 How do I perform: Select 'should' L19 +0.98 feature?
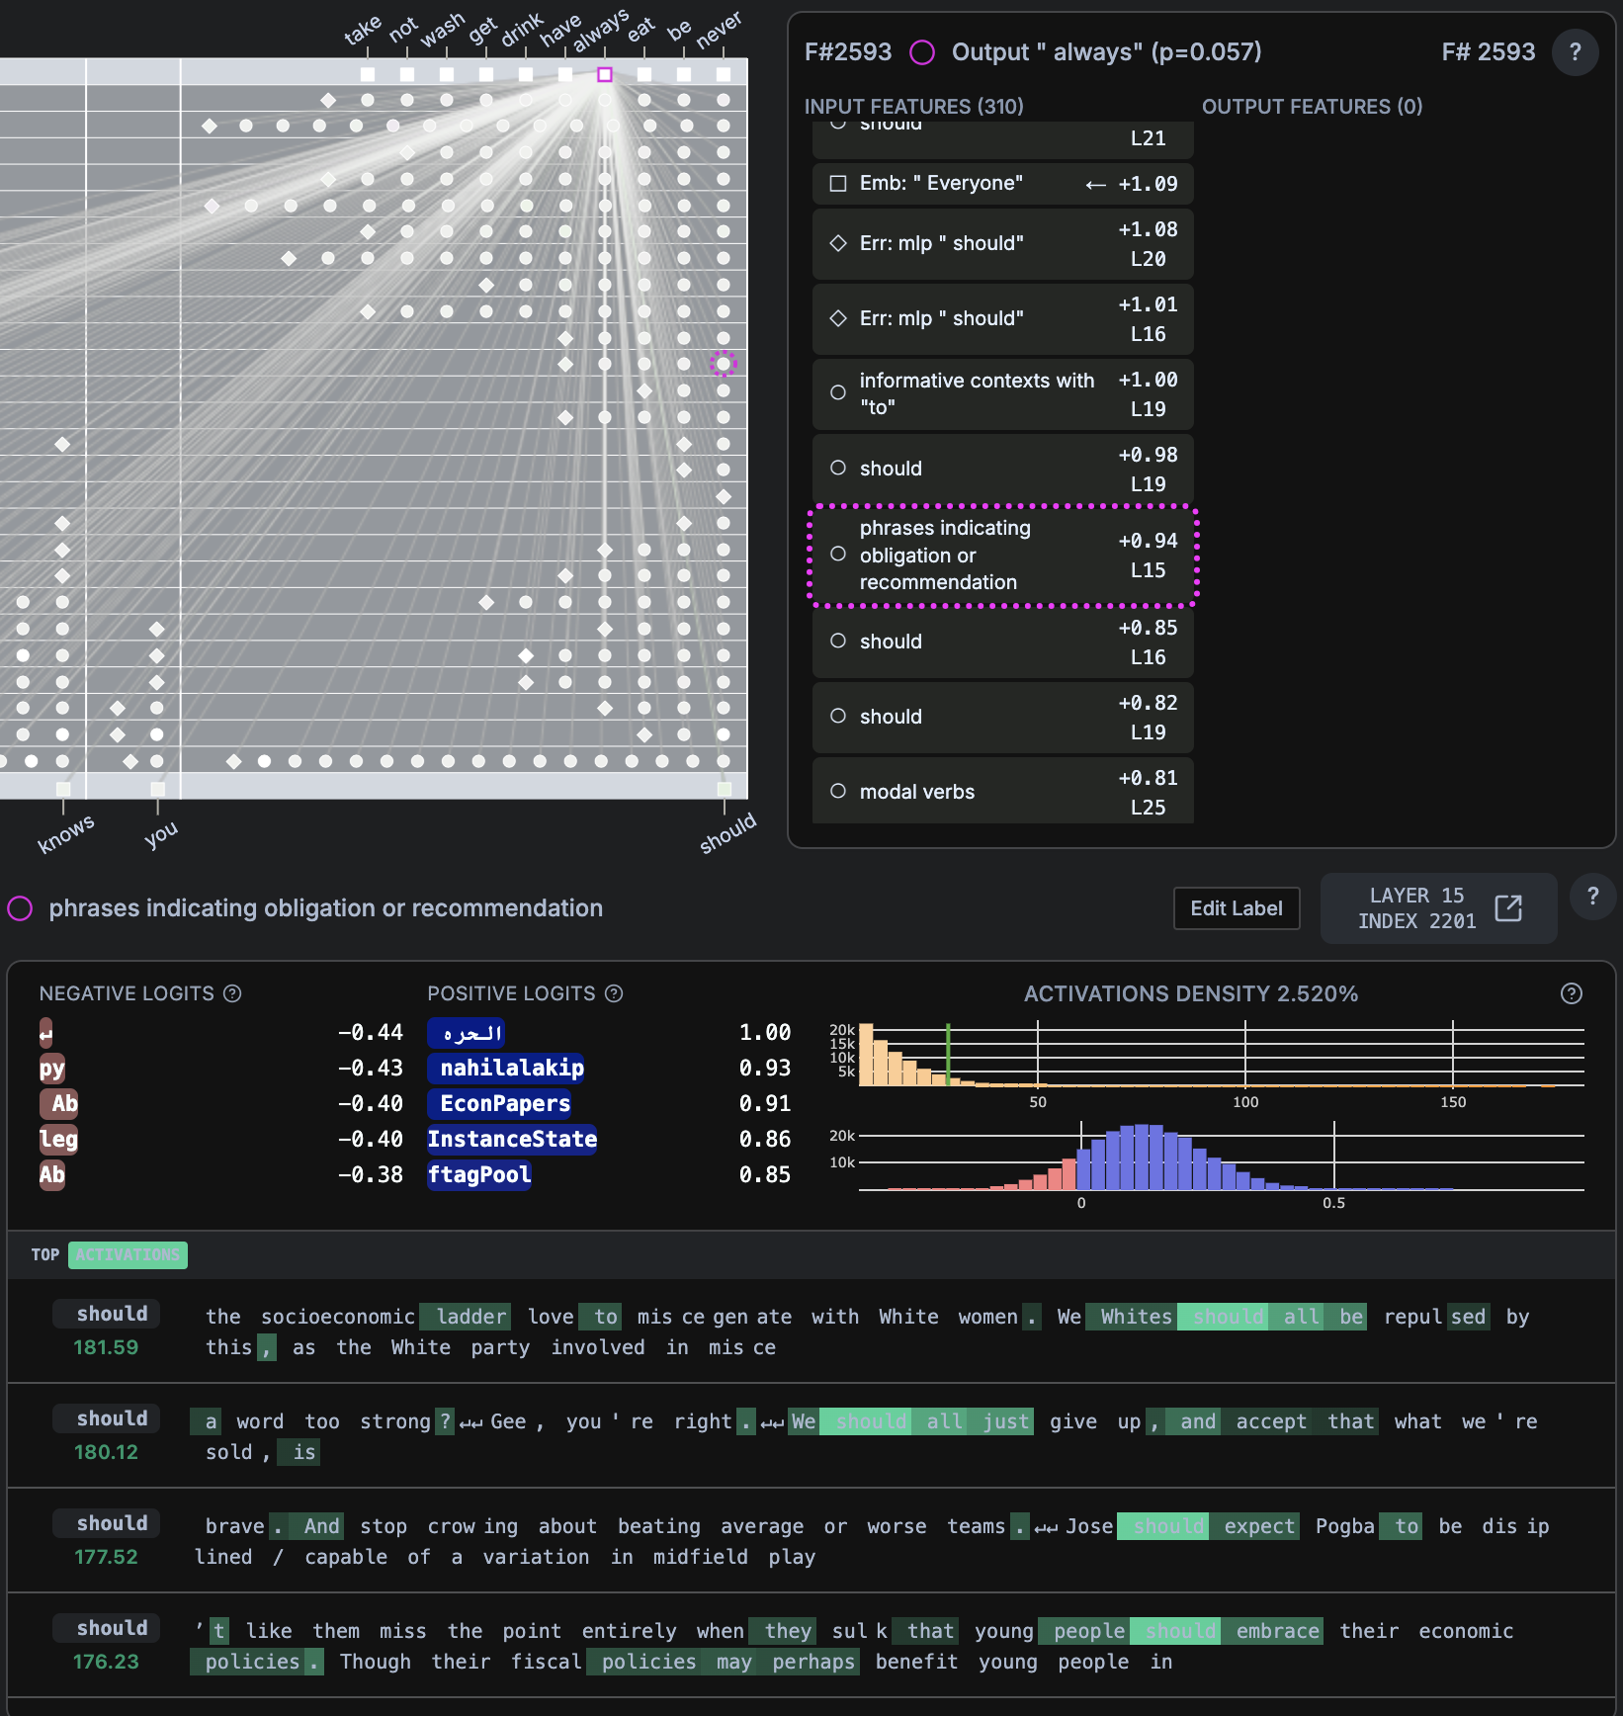[1002, 469]
